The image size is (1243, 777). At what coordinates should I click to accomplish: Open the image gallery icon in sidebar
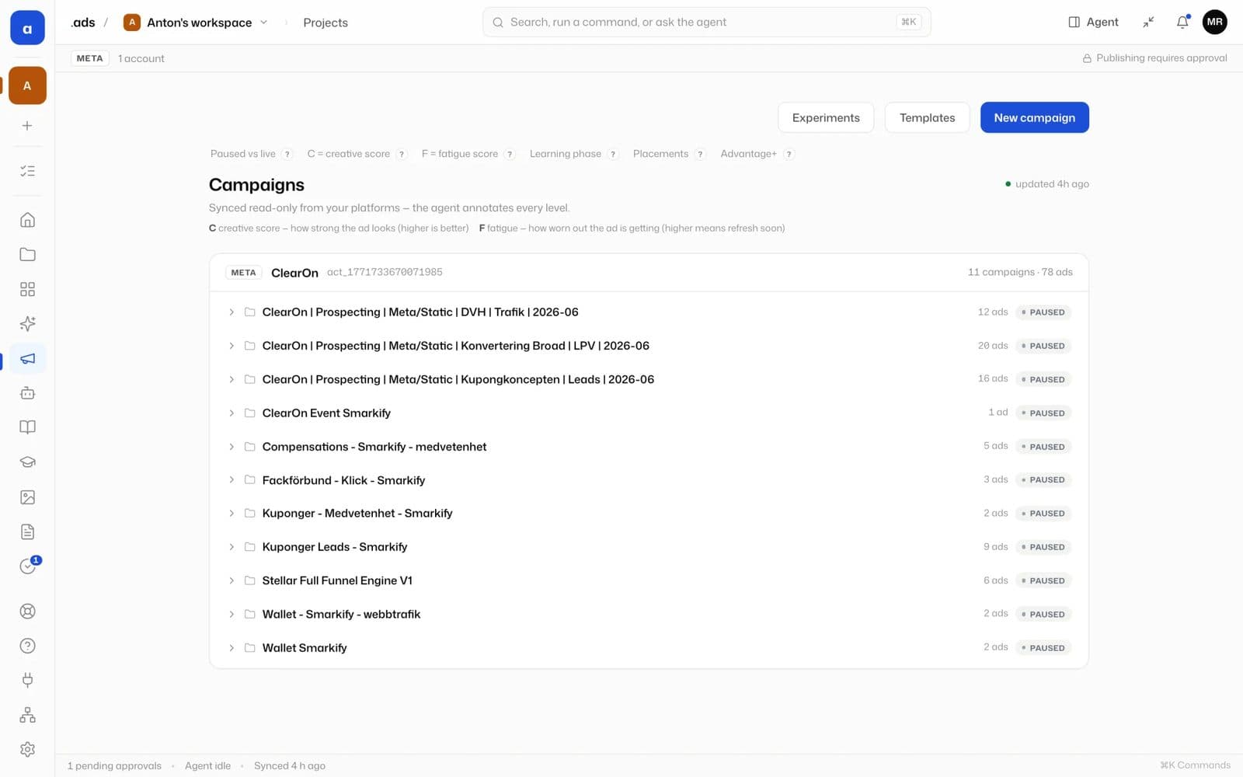coord(27,497)
